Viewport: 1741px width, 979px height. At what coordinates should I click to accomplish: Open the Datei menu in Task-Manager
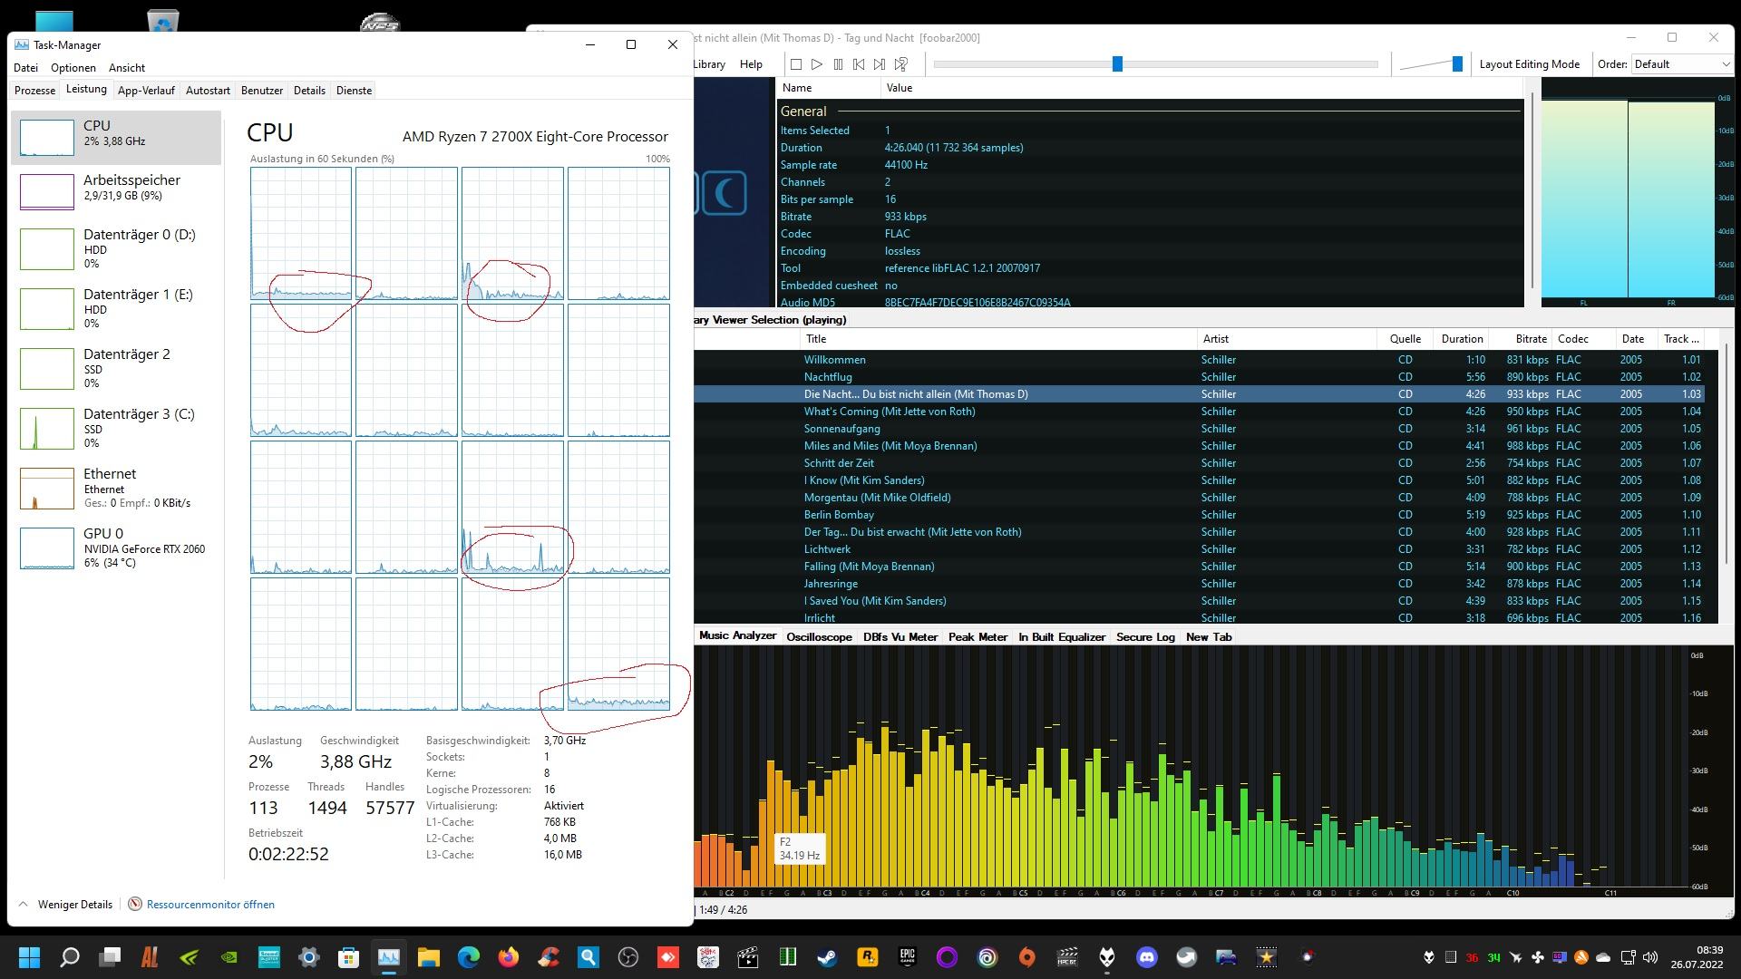pyautogui.click(x=26, y=68)
